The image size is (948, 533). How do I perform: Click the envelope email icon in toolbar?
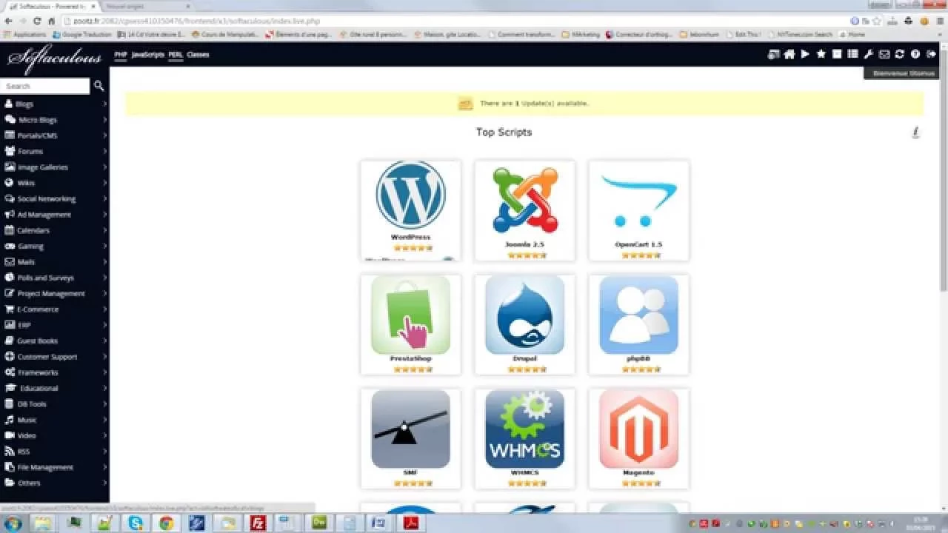click(884, 54)
